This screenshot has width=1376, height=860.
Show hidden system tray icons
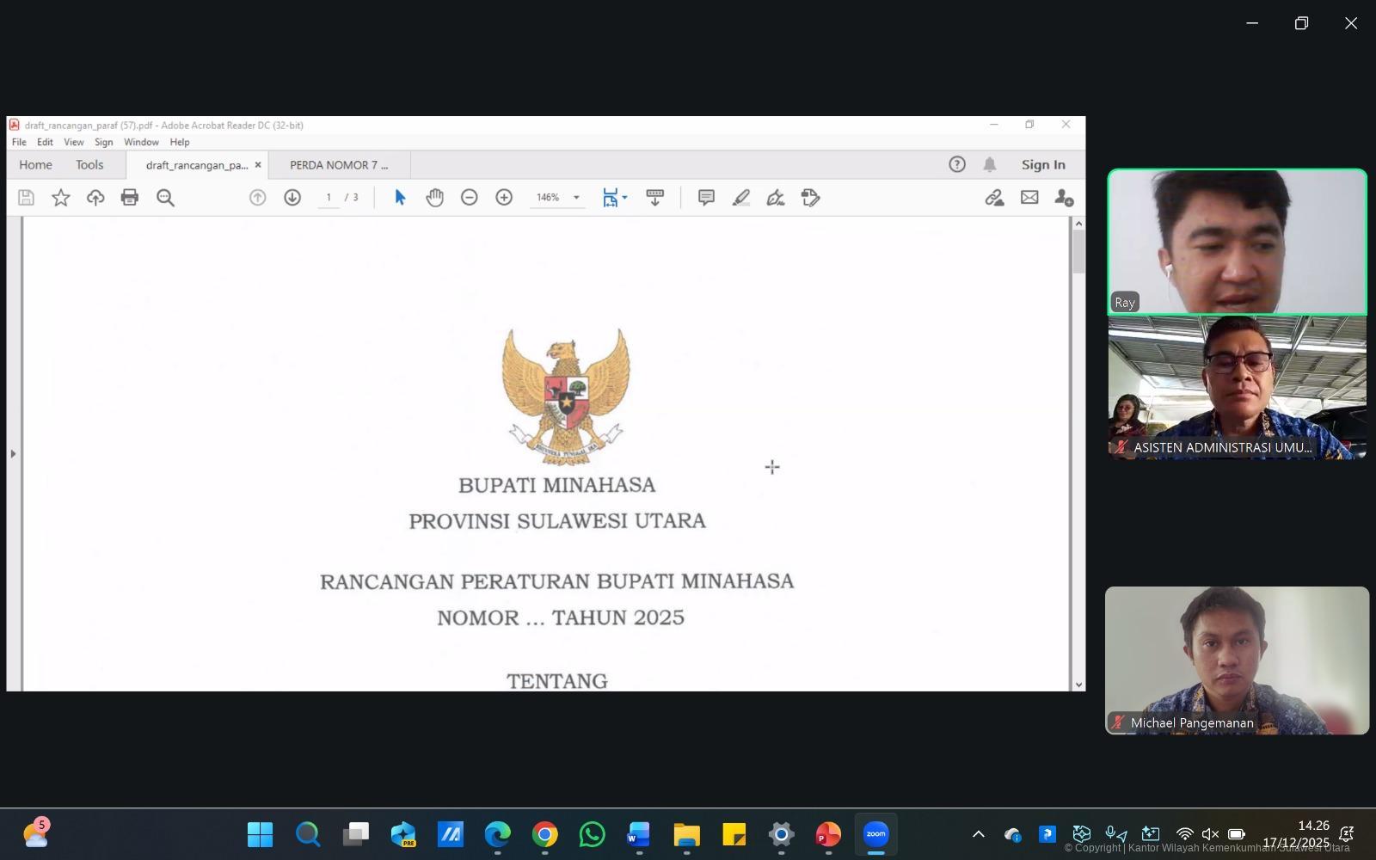click(x=978, y=834)
